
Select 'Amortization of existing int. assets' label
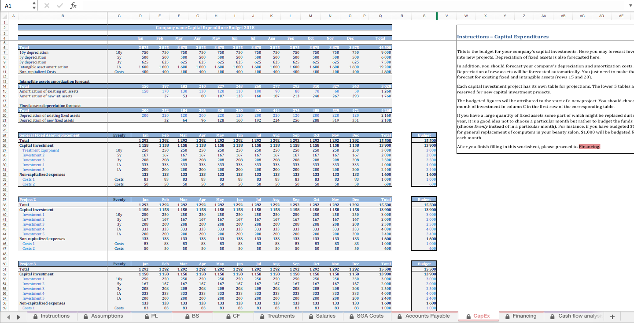pyautogui.click(x=48, y=91)
